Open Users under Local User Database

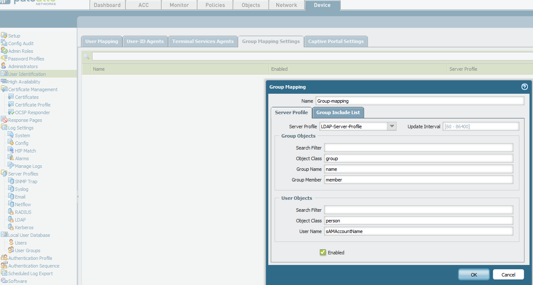(x=21, y=242)
